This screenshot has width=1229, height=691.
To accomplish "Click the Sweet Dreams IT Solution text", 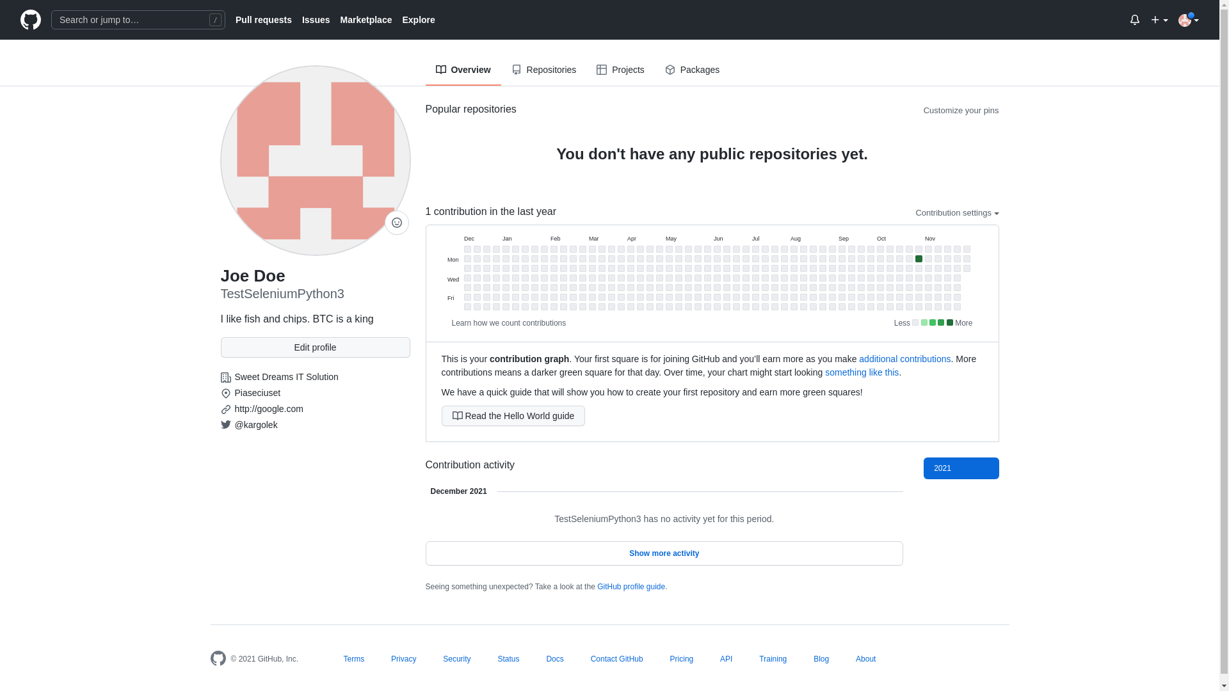I will (287, 377).
